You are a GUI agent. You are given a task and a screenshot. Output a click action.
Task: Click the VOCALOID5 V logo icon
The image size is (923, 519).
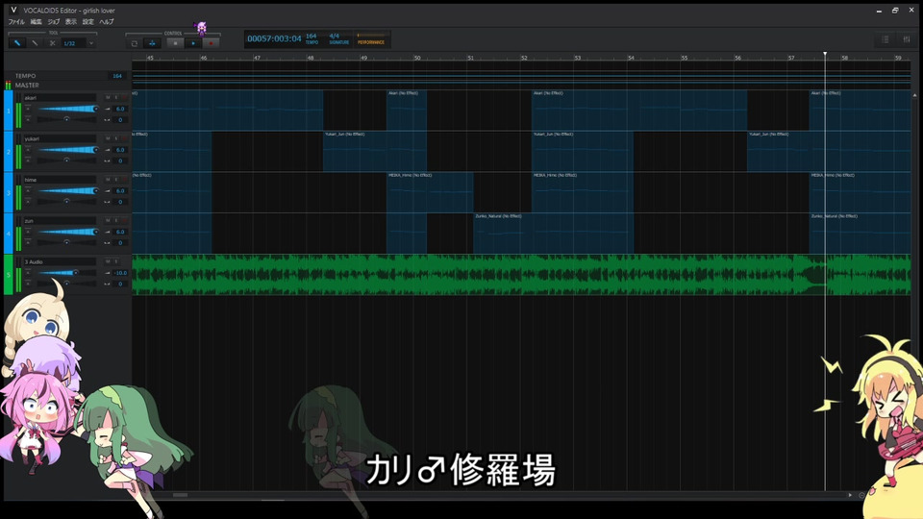pyautogui.click(x=13, y=10)
